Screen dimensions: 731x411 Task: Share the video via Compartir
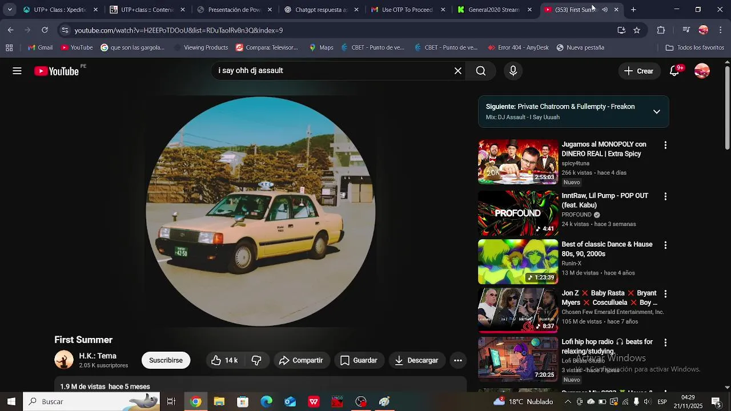pos(301,360)
